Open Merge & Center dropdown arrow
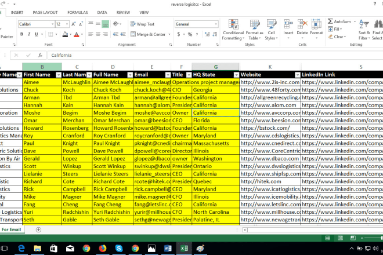 pyautogui.click(x=169, y=34)
